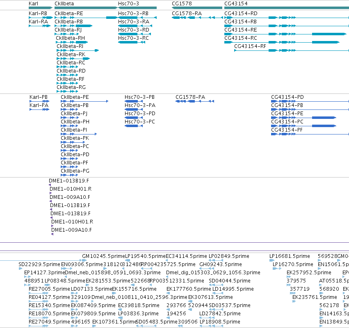Viewport: 349px width, 328px height.
Task: Select the EK177760.5prime EST label
Action: 189,289
